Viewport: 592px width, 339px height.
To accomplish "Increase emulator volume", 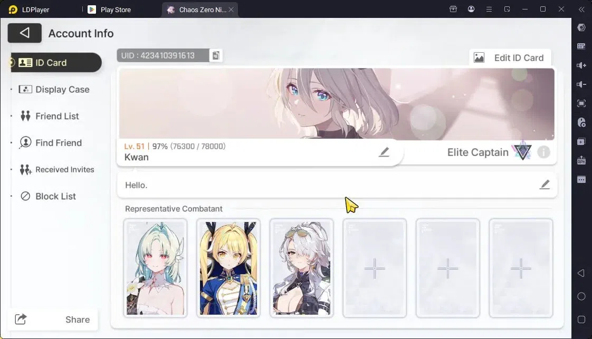I will pos(581,65).
